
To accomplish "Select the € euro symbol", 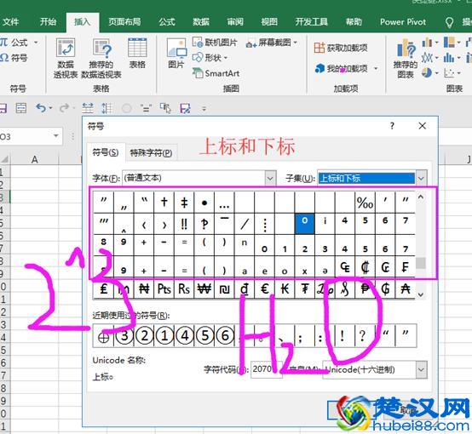I will pos(264,288).
